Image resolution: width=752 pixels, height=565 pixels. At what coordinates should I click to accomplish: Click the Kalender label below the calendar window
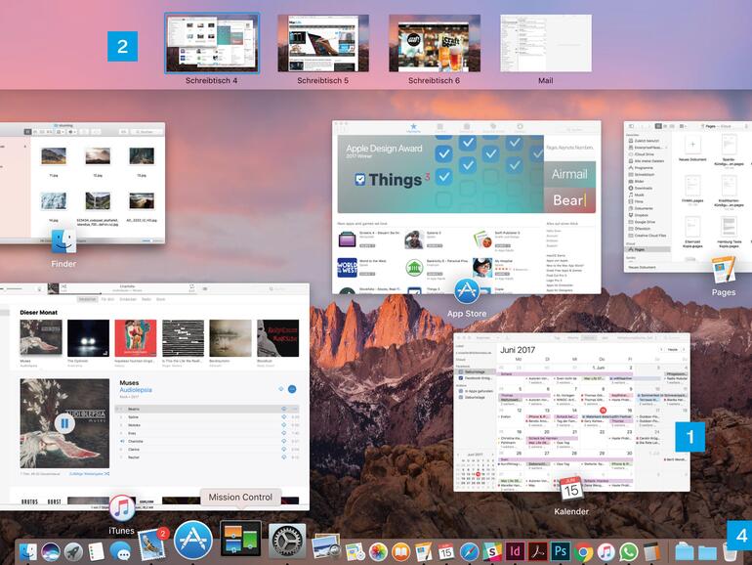[x=571, y=511]
